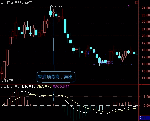Select the lowest red candle near 13.80
The image size is (150, 121).
(x=4, y=70)
